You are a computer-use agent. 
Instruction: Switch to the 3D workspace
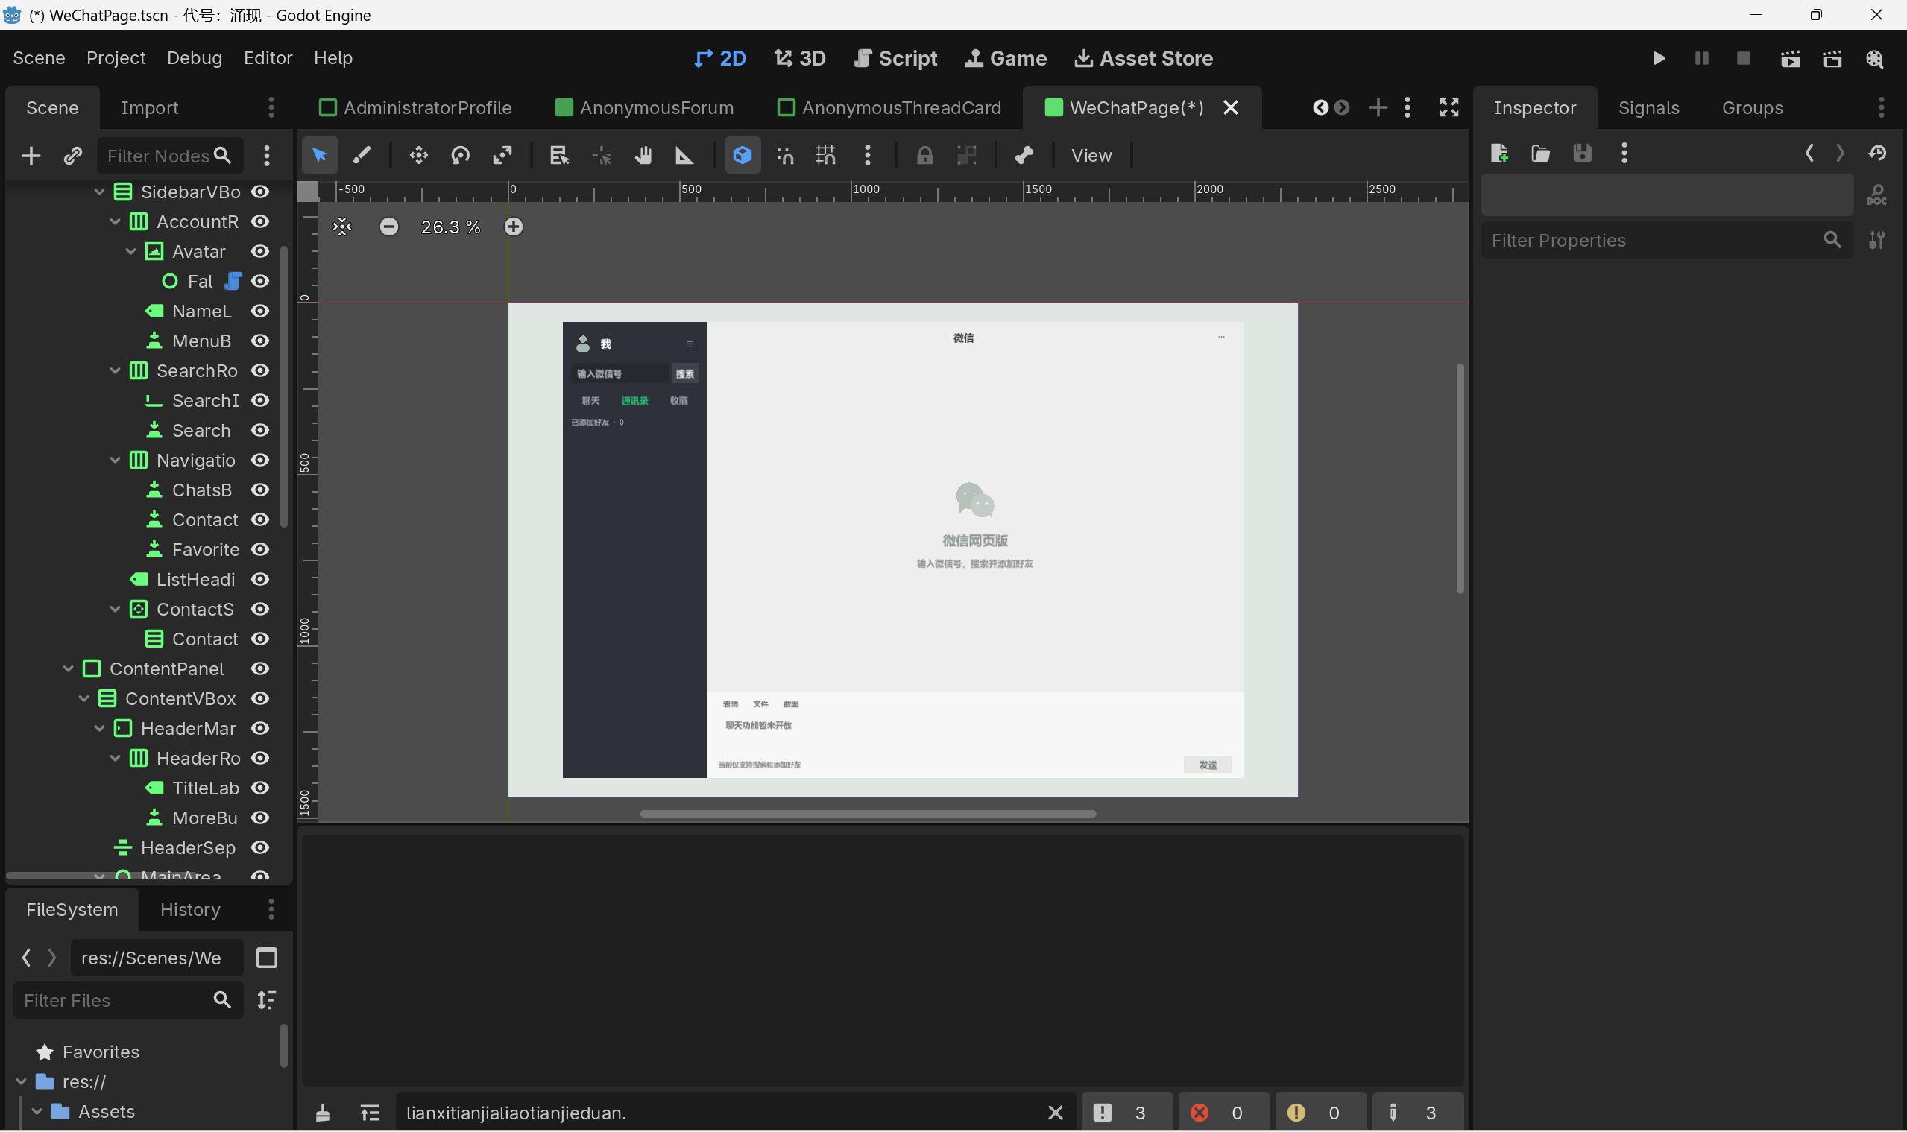(801, 58)
